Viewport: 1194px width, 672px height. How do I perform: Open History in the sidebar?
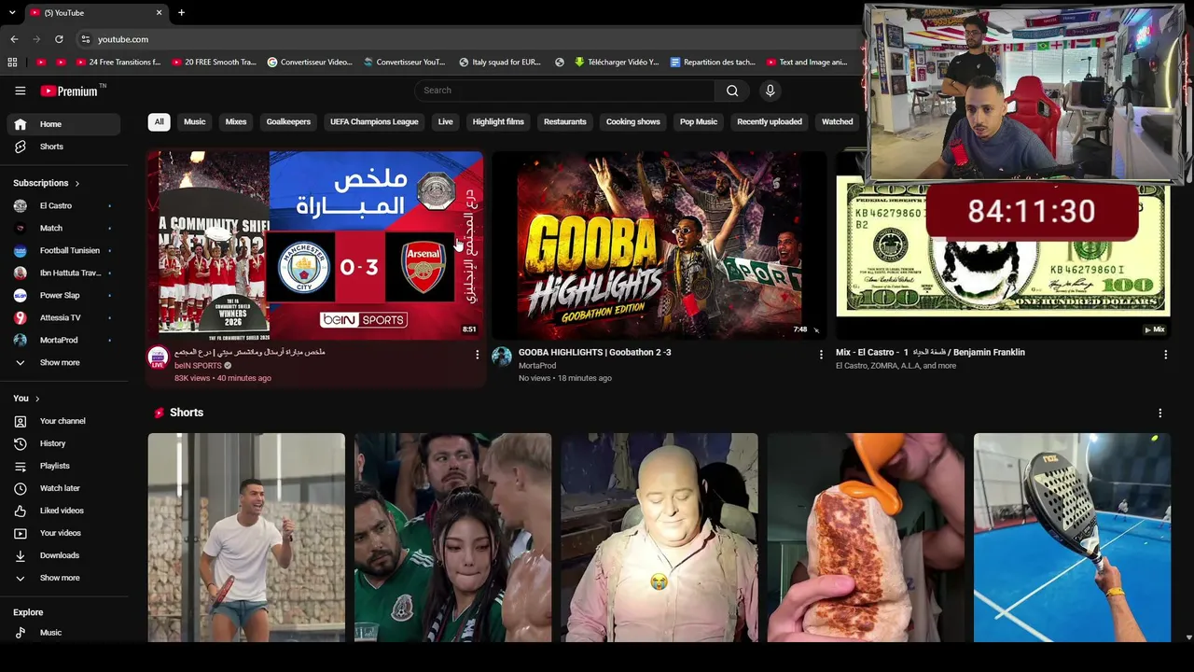click(x=63, y=443)
